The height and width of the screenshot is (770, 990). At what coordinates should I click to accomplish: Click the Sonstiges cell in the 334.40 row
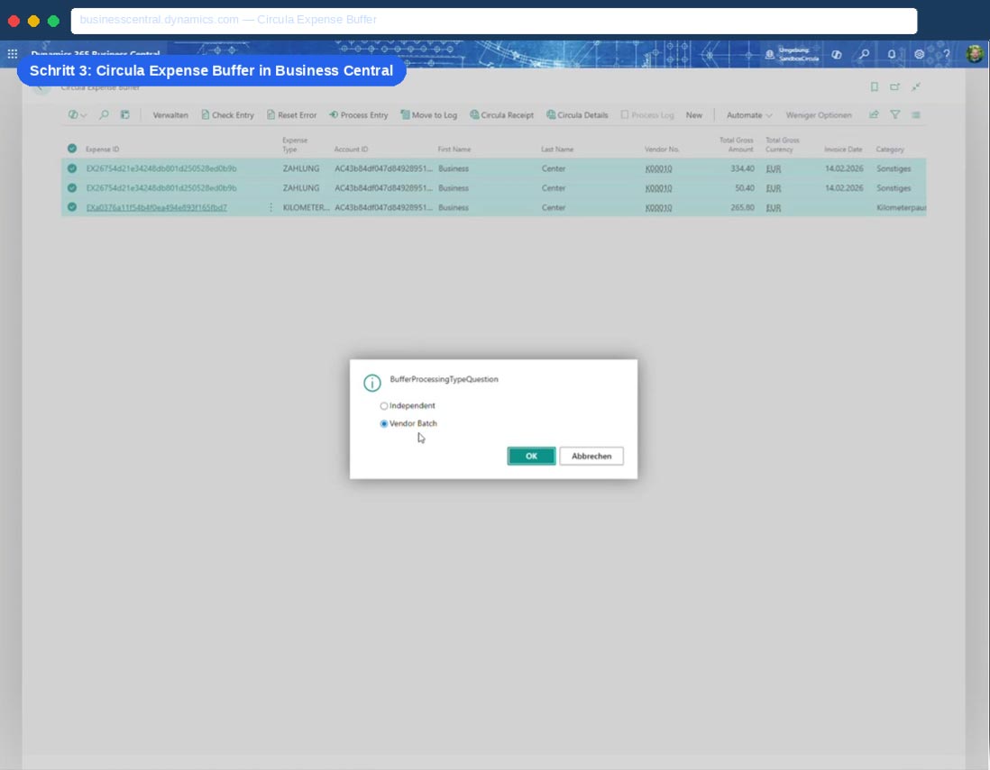coord(894,168)
